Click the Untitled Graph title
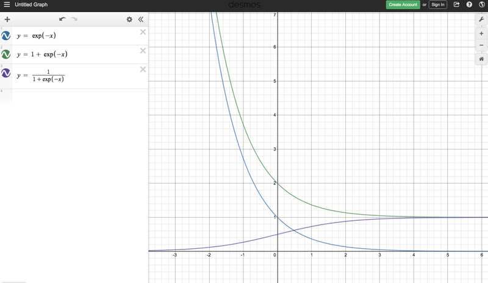This screenshot has width=488, height=283. pos(31,5)
